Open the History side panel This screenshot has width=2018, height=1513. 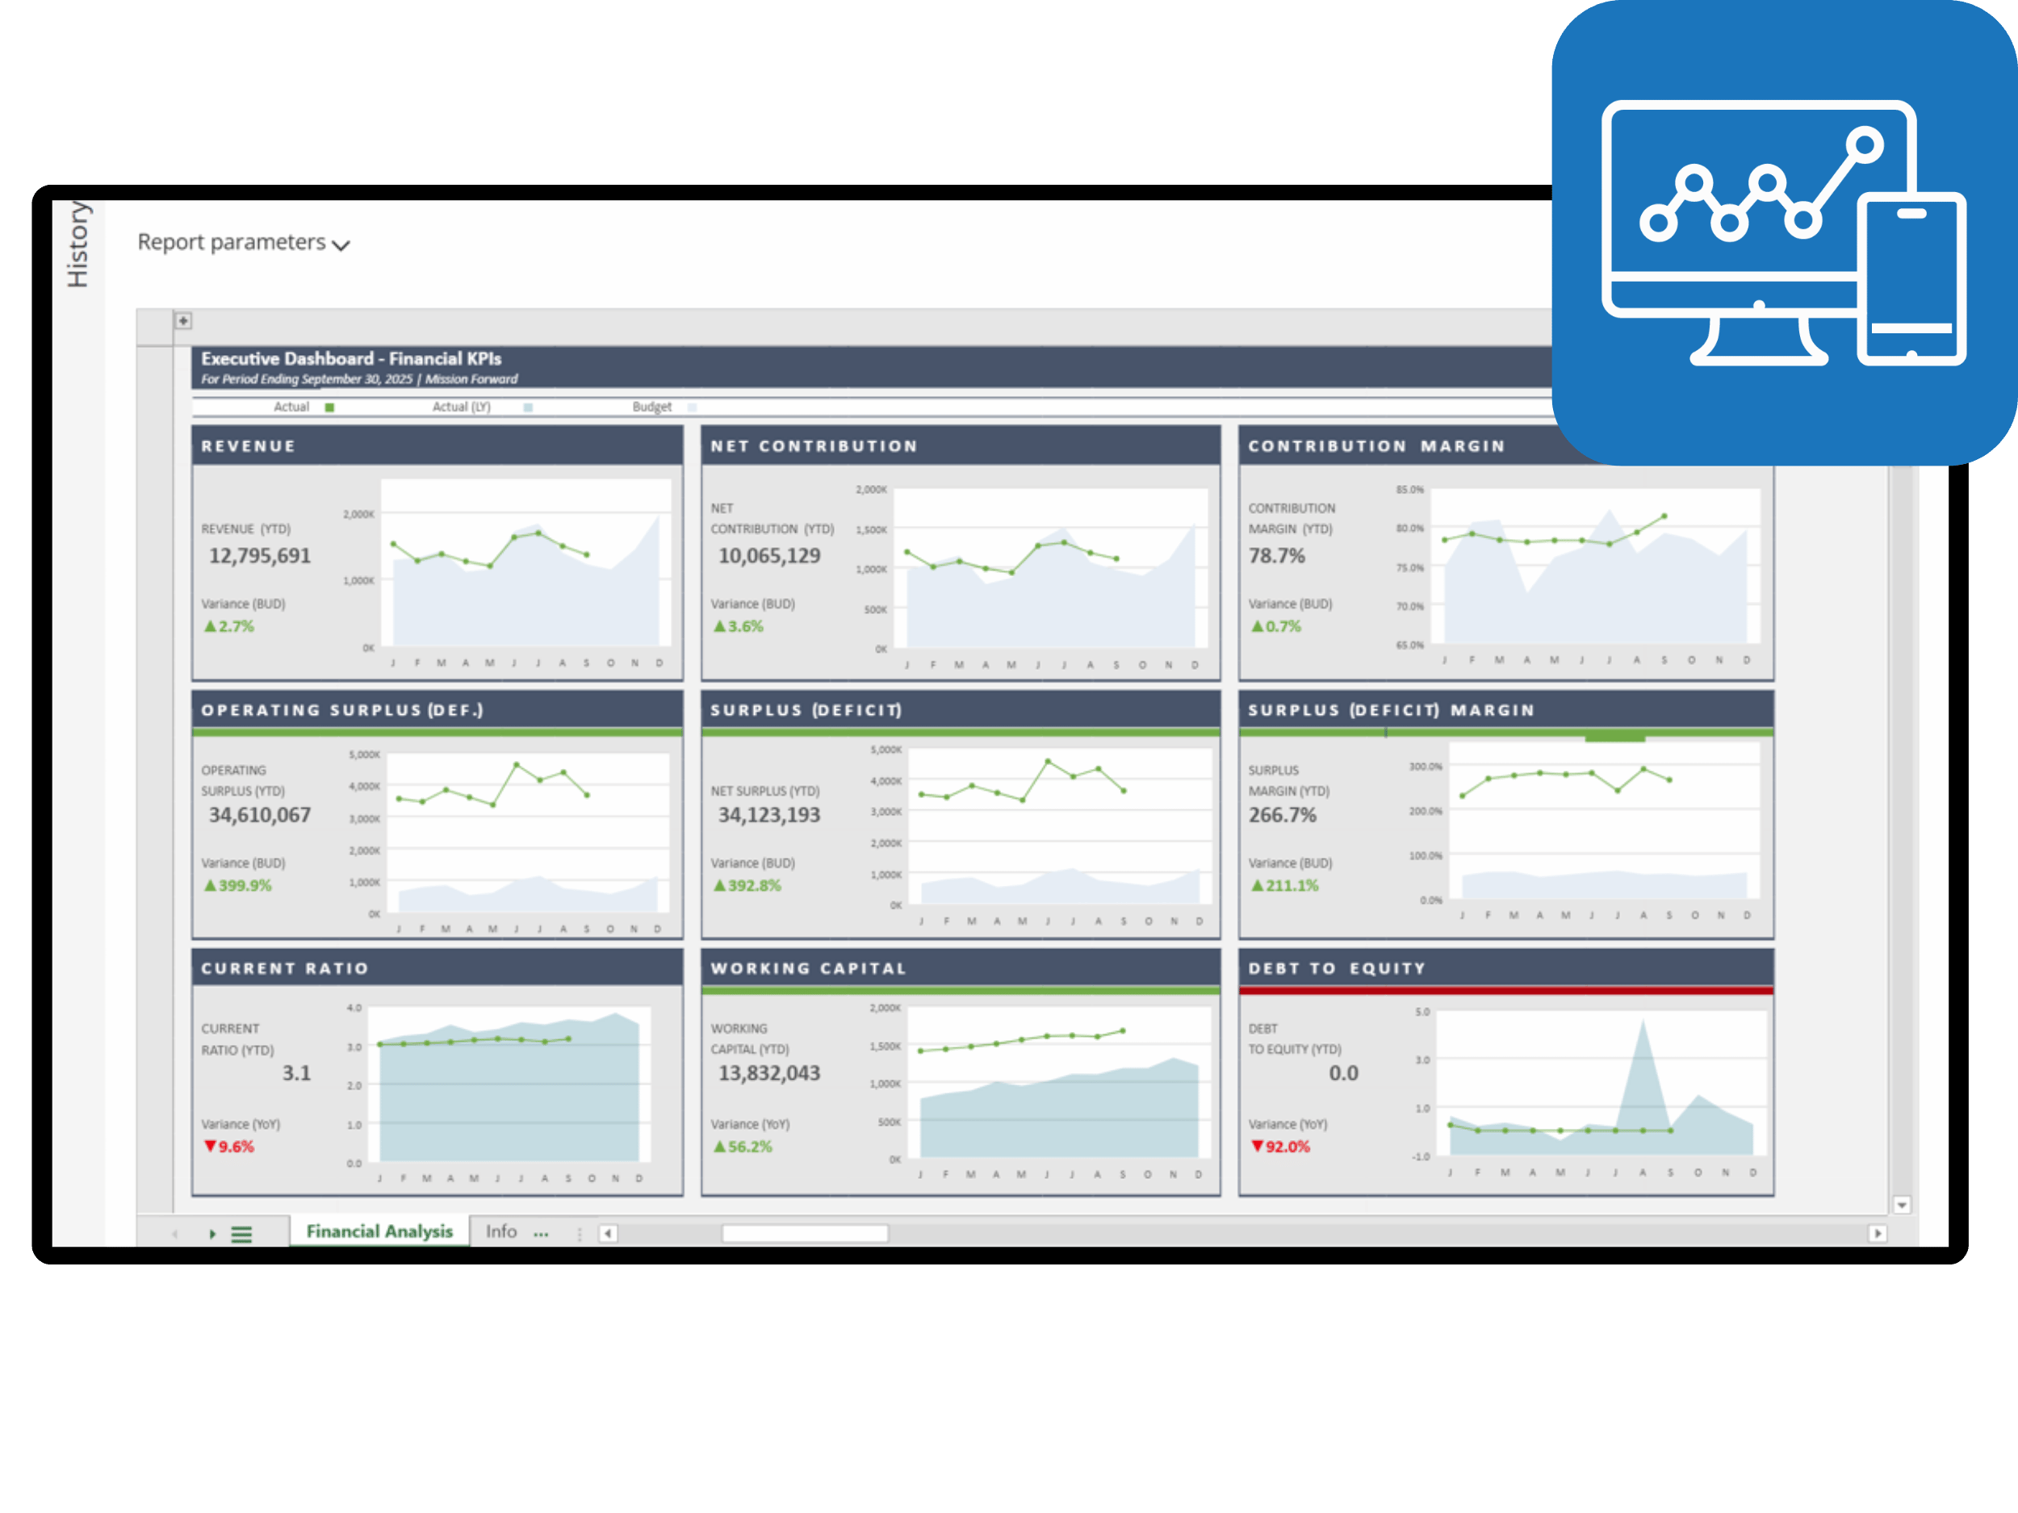click(x=78, y=245)
